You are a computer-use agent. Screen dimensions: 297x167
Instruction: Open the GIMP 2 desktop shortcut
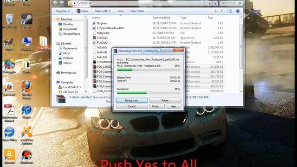pos(9,44)
